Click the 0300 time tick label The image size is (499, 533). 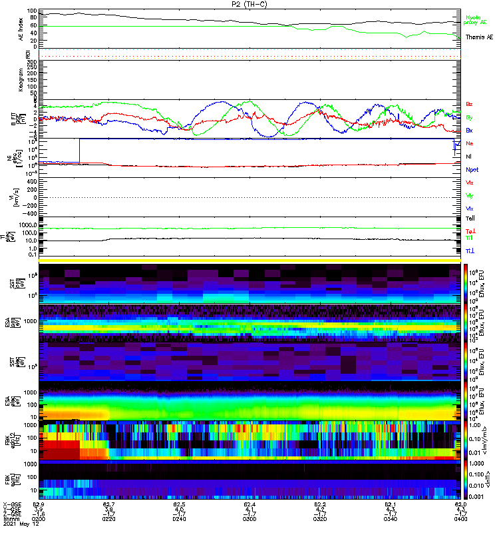[249, 519]
